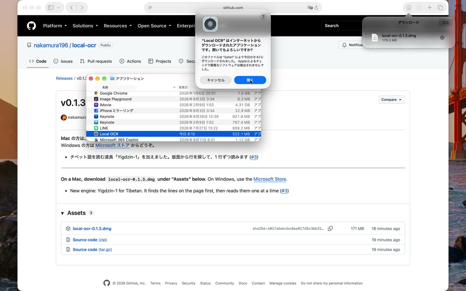Click the footer GitHub logo
466x291 pixels.
click(107, 283)
